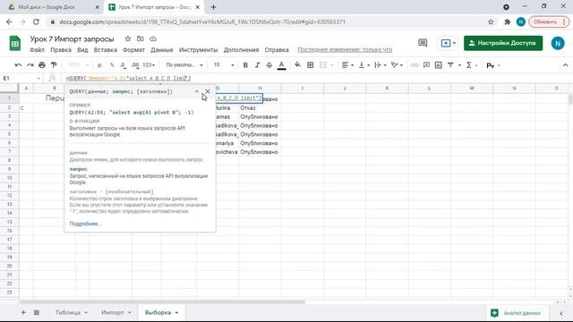Format as percent

pyautogui.click(x=112, y=65)
